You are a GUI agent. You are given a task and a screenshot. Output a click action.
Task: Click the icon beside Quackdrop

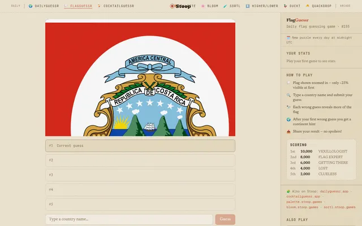[308, 6]
